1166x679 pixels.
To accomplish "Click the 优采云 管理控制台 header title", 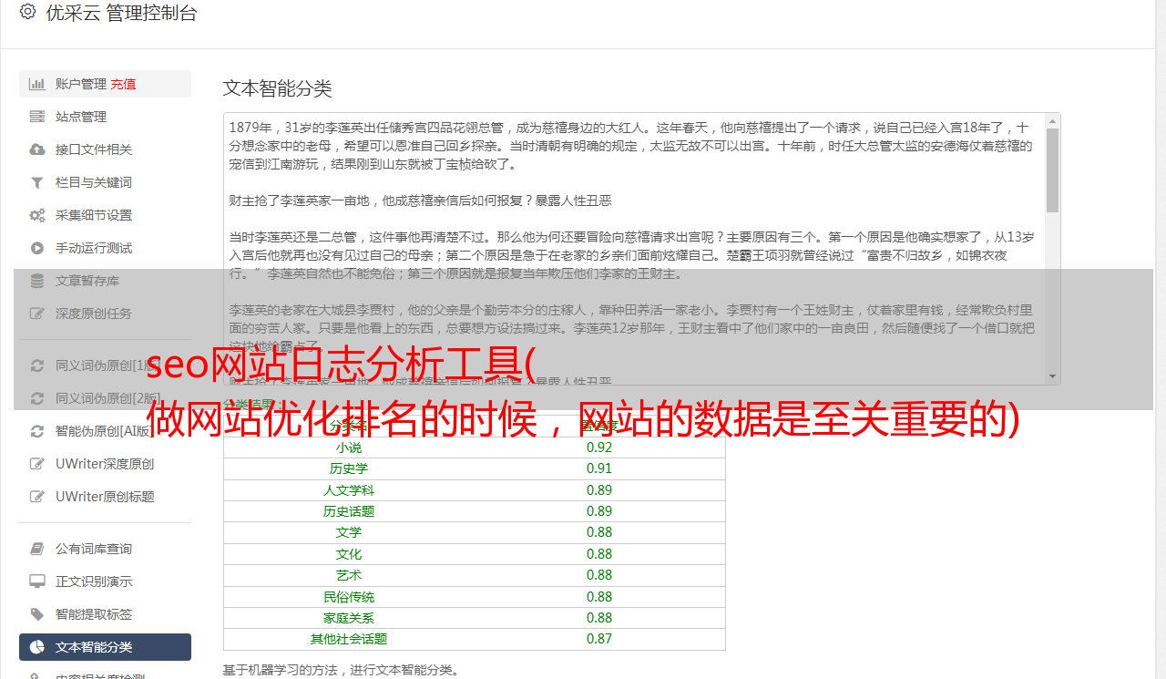I will pyautogui.click(x=121, y=13).
